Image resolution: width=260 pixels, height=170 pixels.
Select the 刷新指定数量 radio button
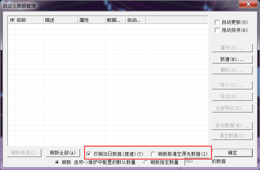click(x=145, y=162)
